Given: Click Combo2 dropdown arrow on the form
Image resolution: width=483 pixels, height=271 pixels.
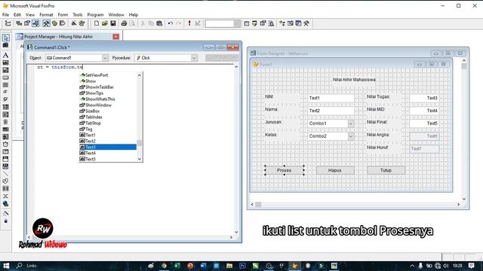Looking at the screenshot, I should 351,136.
